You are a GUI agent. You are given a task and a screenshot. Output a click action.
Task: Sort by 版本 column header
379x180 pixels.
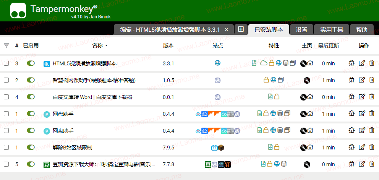[x=168, y=46]
